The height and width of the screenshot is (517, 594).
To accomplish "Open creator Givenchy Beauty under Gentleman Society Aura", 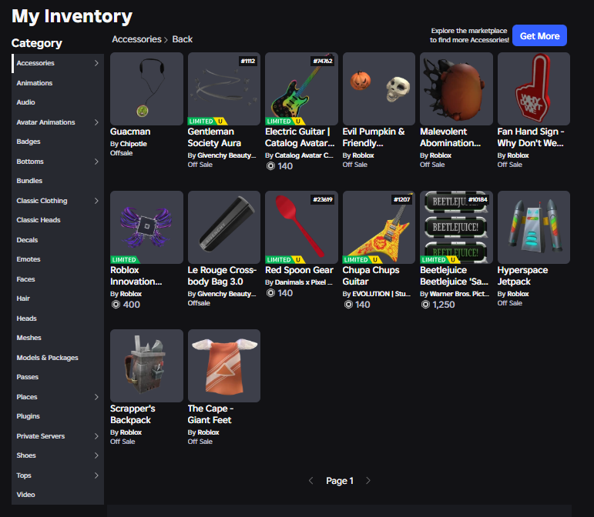I will 227,155.
